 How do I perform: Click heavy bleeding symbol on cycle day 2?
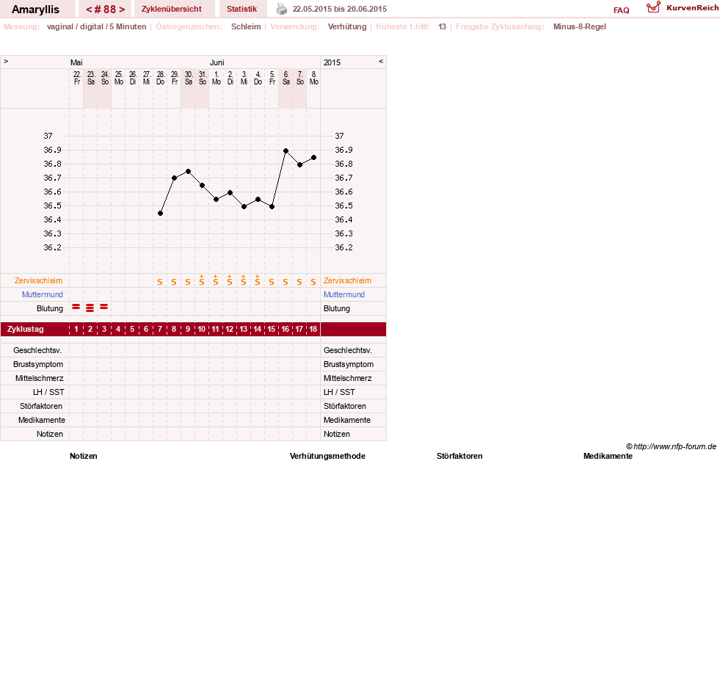pyautogui.click(x=90, y=308)
